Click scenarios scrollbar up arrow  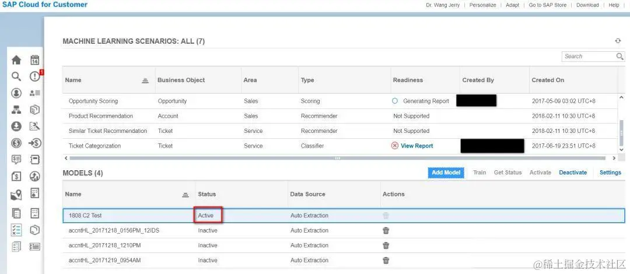(621, 97)
